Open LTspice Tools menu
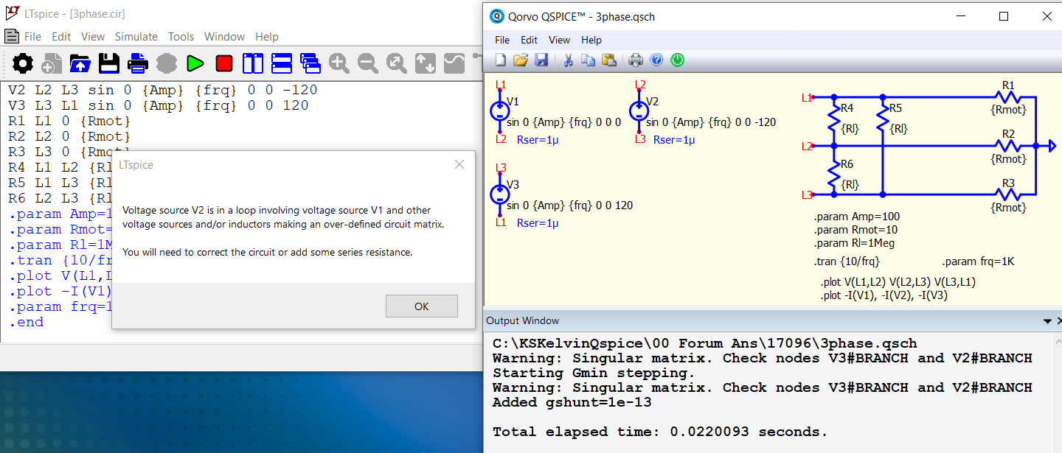Image resolution: width=1062 pixels, height=453 pixels. [181, 37]
